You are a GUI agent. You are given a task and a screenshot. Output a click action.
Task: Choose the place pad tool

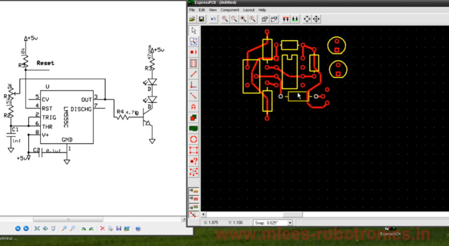coord(193,52)
